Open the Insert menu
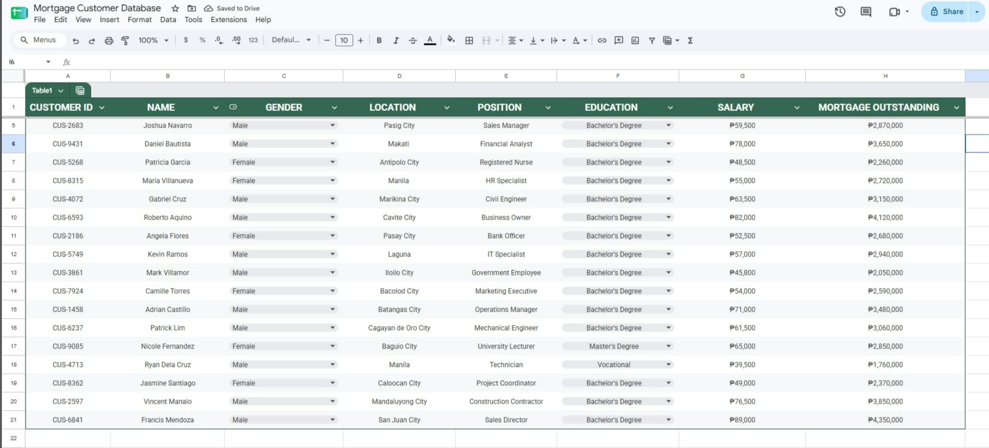Screen dimensions: 989x448 coord(109,20)
